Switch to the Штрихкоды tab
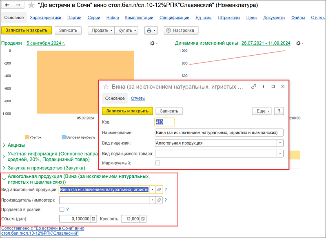The height and width of the screenshot is (238, 326). point(229,18)
